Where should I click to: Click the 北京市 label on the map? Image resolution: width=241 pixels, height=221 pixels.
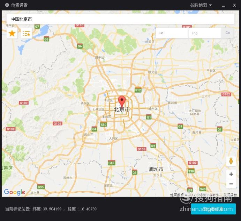pos(122,109)
